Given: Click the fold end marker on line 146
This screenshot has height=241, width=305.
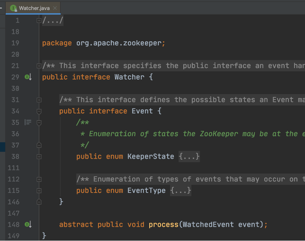Looking at the screenshot, I should pos(39,202).
